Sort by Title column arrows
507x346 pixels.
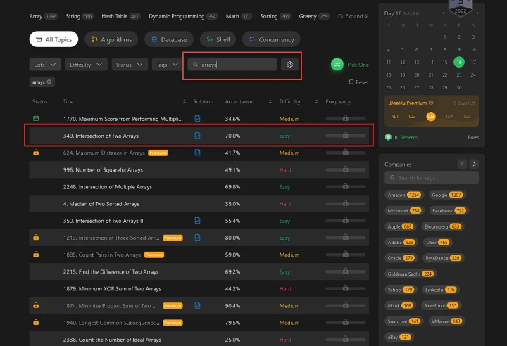[x=184, y=101]
